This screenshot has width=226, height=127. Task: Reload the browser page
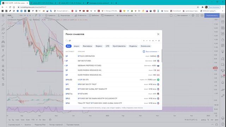[10, 7]
